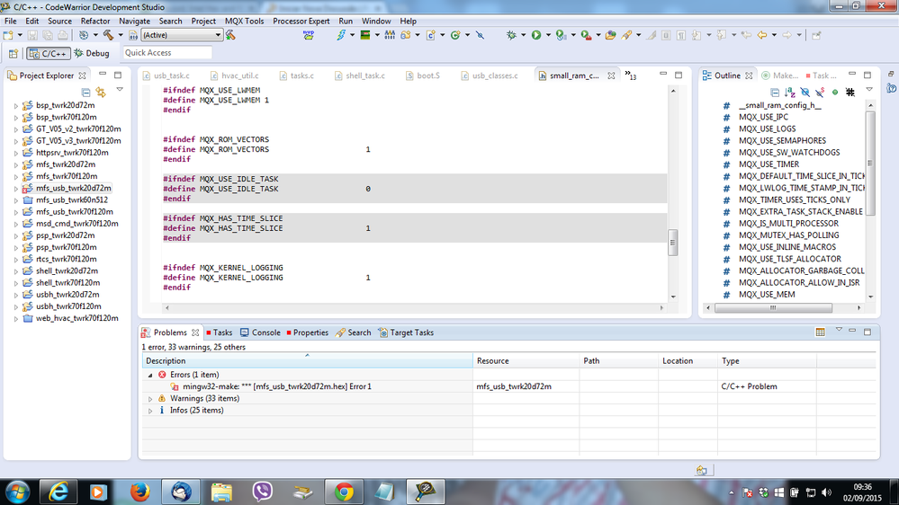Image resolution: width=899 pixels, height=505 pixels.
Task: Click the Collapse All icon in Project Explorer
Action: click(x=85, y=92)
